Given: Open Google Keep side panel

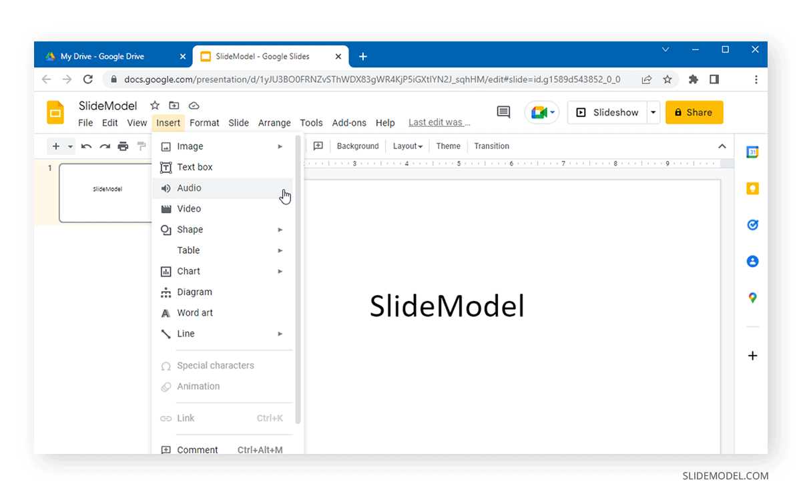Looking at the screenshot, I should tap(752, 189).
